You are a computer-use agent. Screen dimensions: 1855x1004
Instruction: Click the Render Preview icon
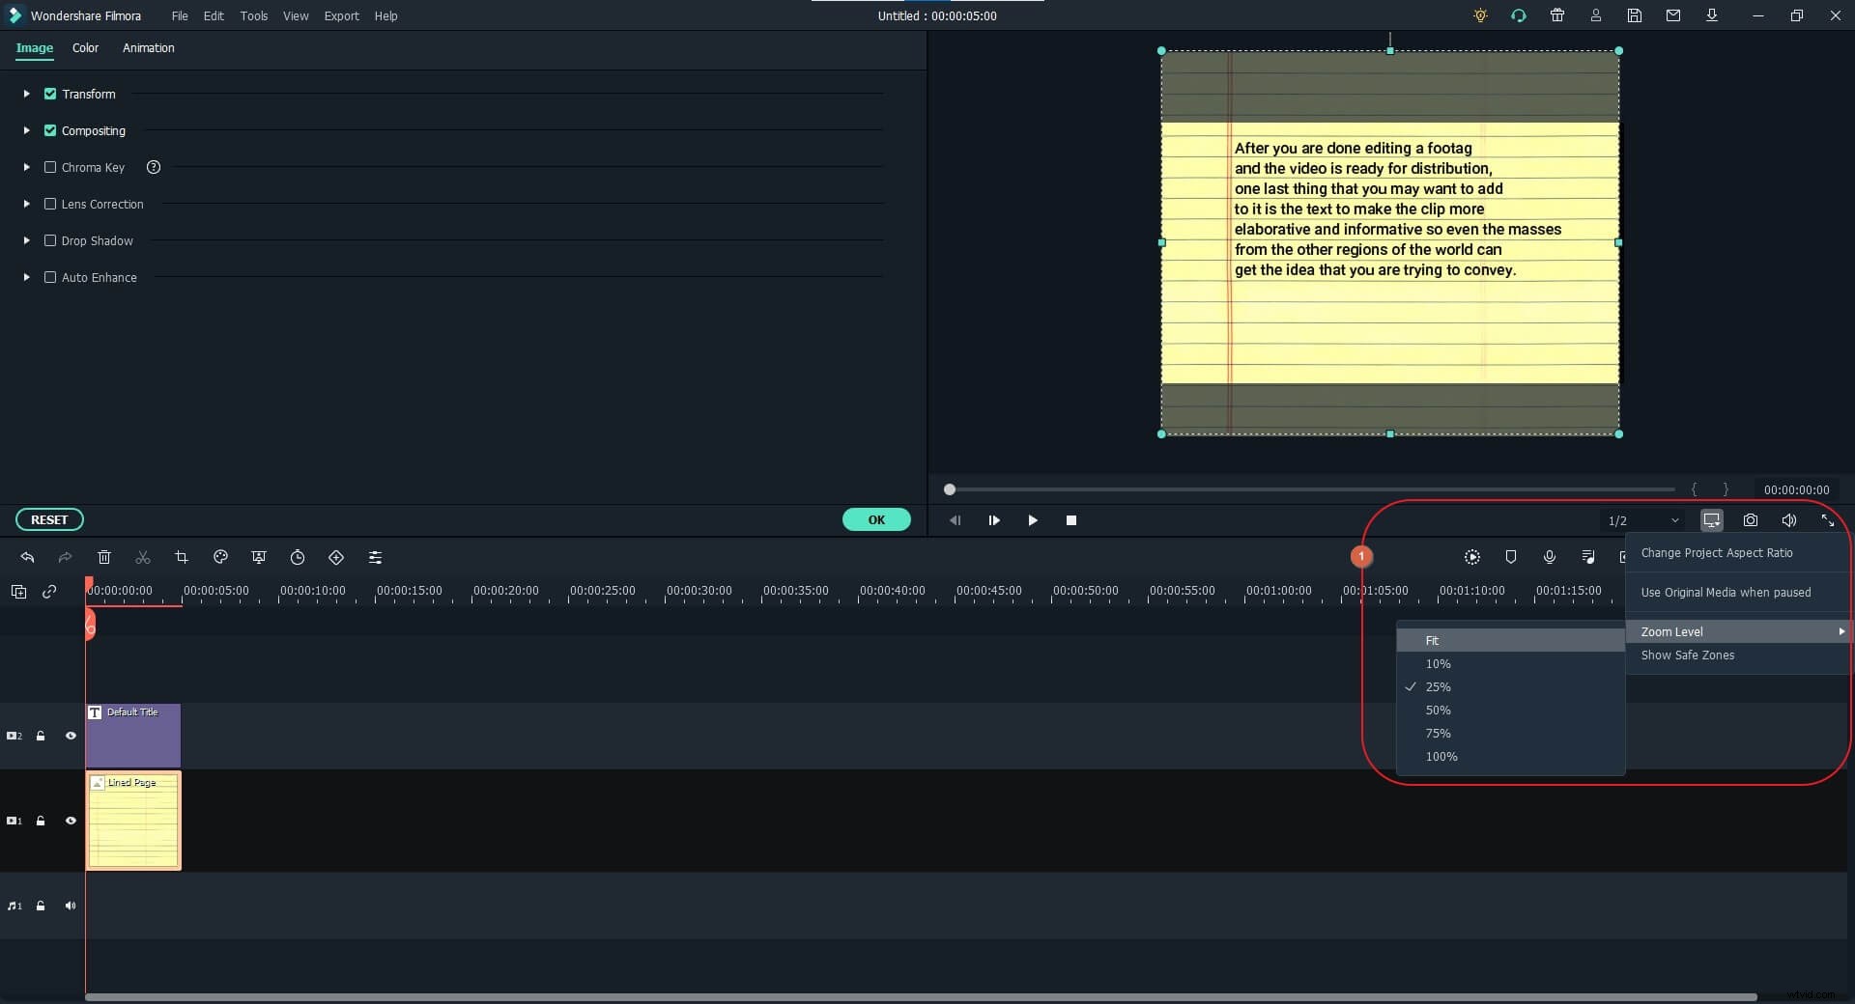click(1471, 557)
